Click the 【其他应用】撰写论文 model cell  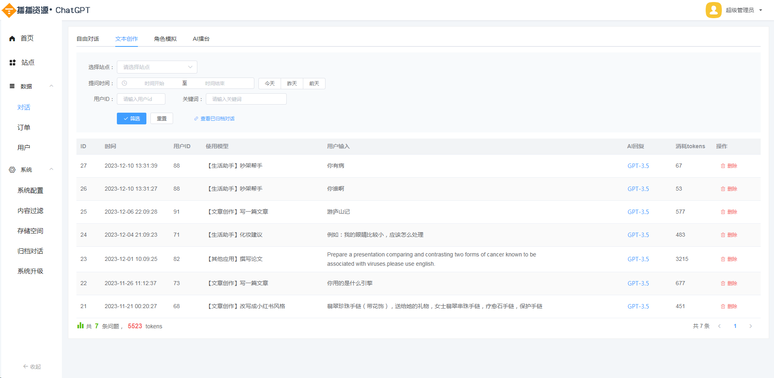tap(235, 259)
